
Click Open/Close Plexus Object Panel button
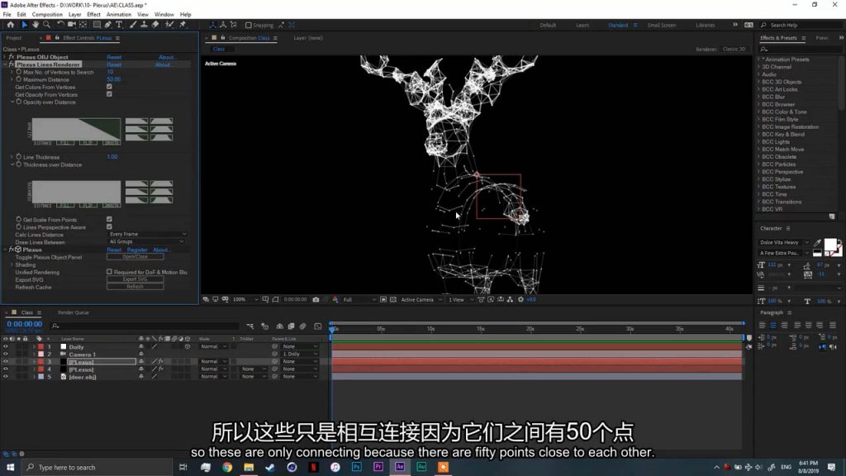point(135,257)
